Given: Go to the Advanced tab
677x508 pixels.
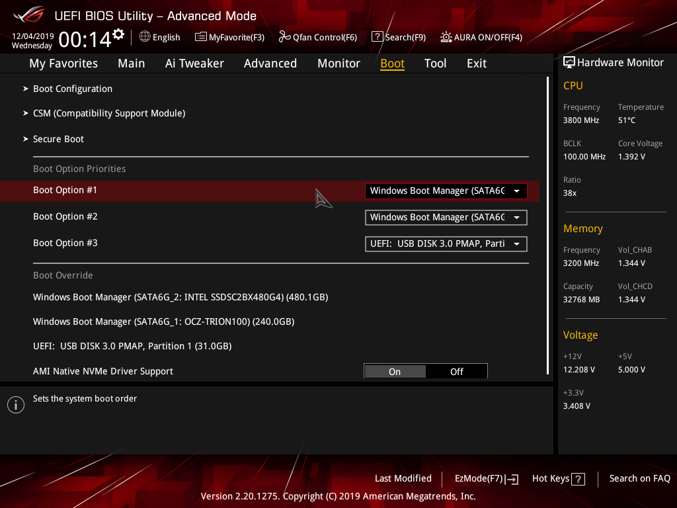Looking at the screenshot, I should (270, 63).
